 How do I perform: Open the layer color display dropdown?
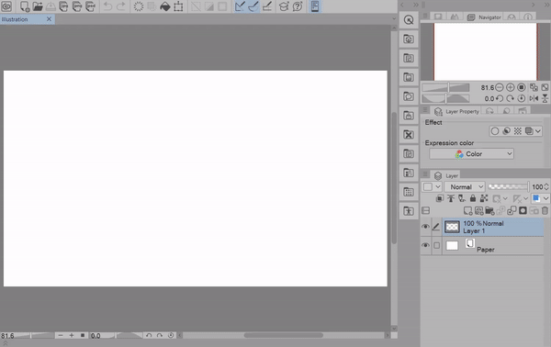[x=540, y=198]
